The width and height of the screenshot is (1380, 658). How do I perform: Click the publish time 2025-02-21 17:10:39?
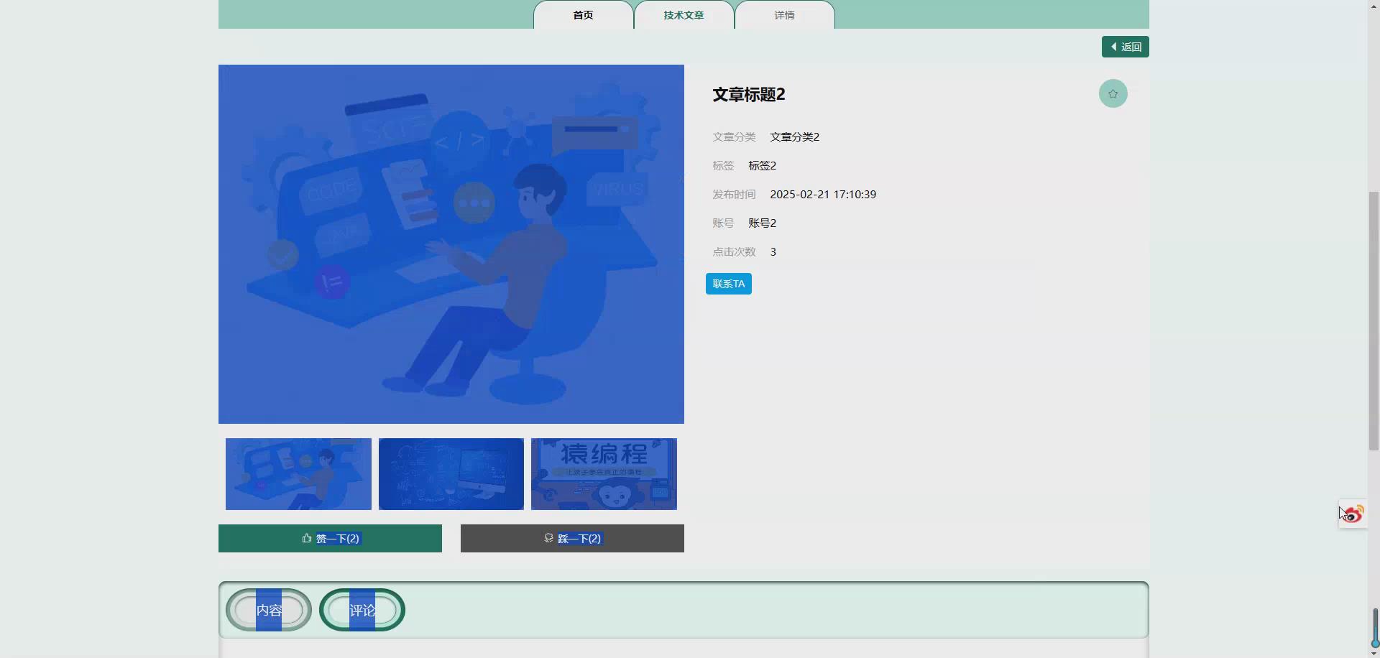pos(823,194)
